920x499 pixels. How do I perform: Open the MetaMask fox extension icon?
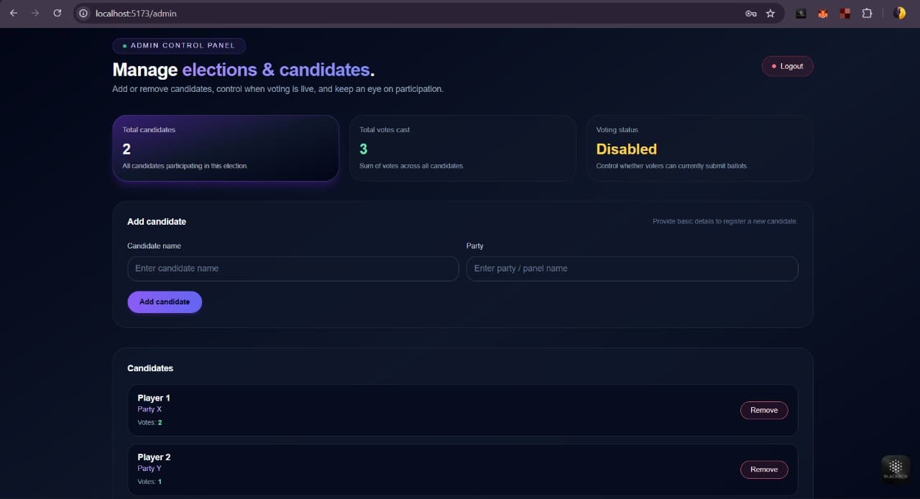pyautogui.click(x=823, y=13)
